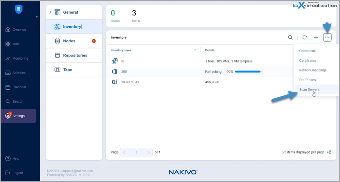The image size is (340, 182).
Task: Open items-per-page display settings icon
Action: click(x=329, y=152)
